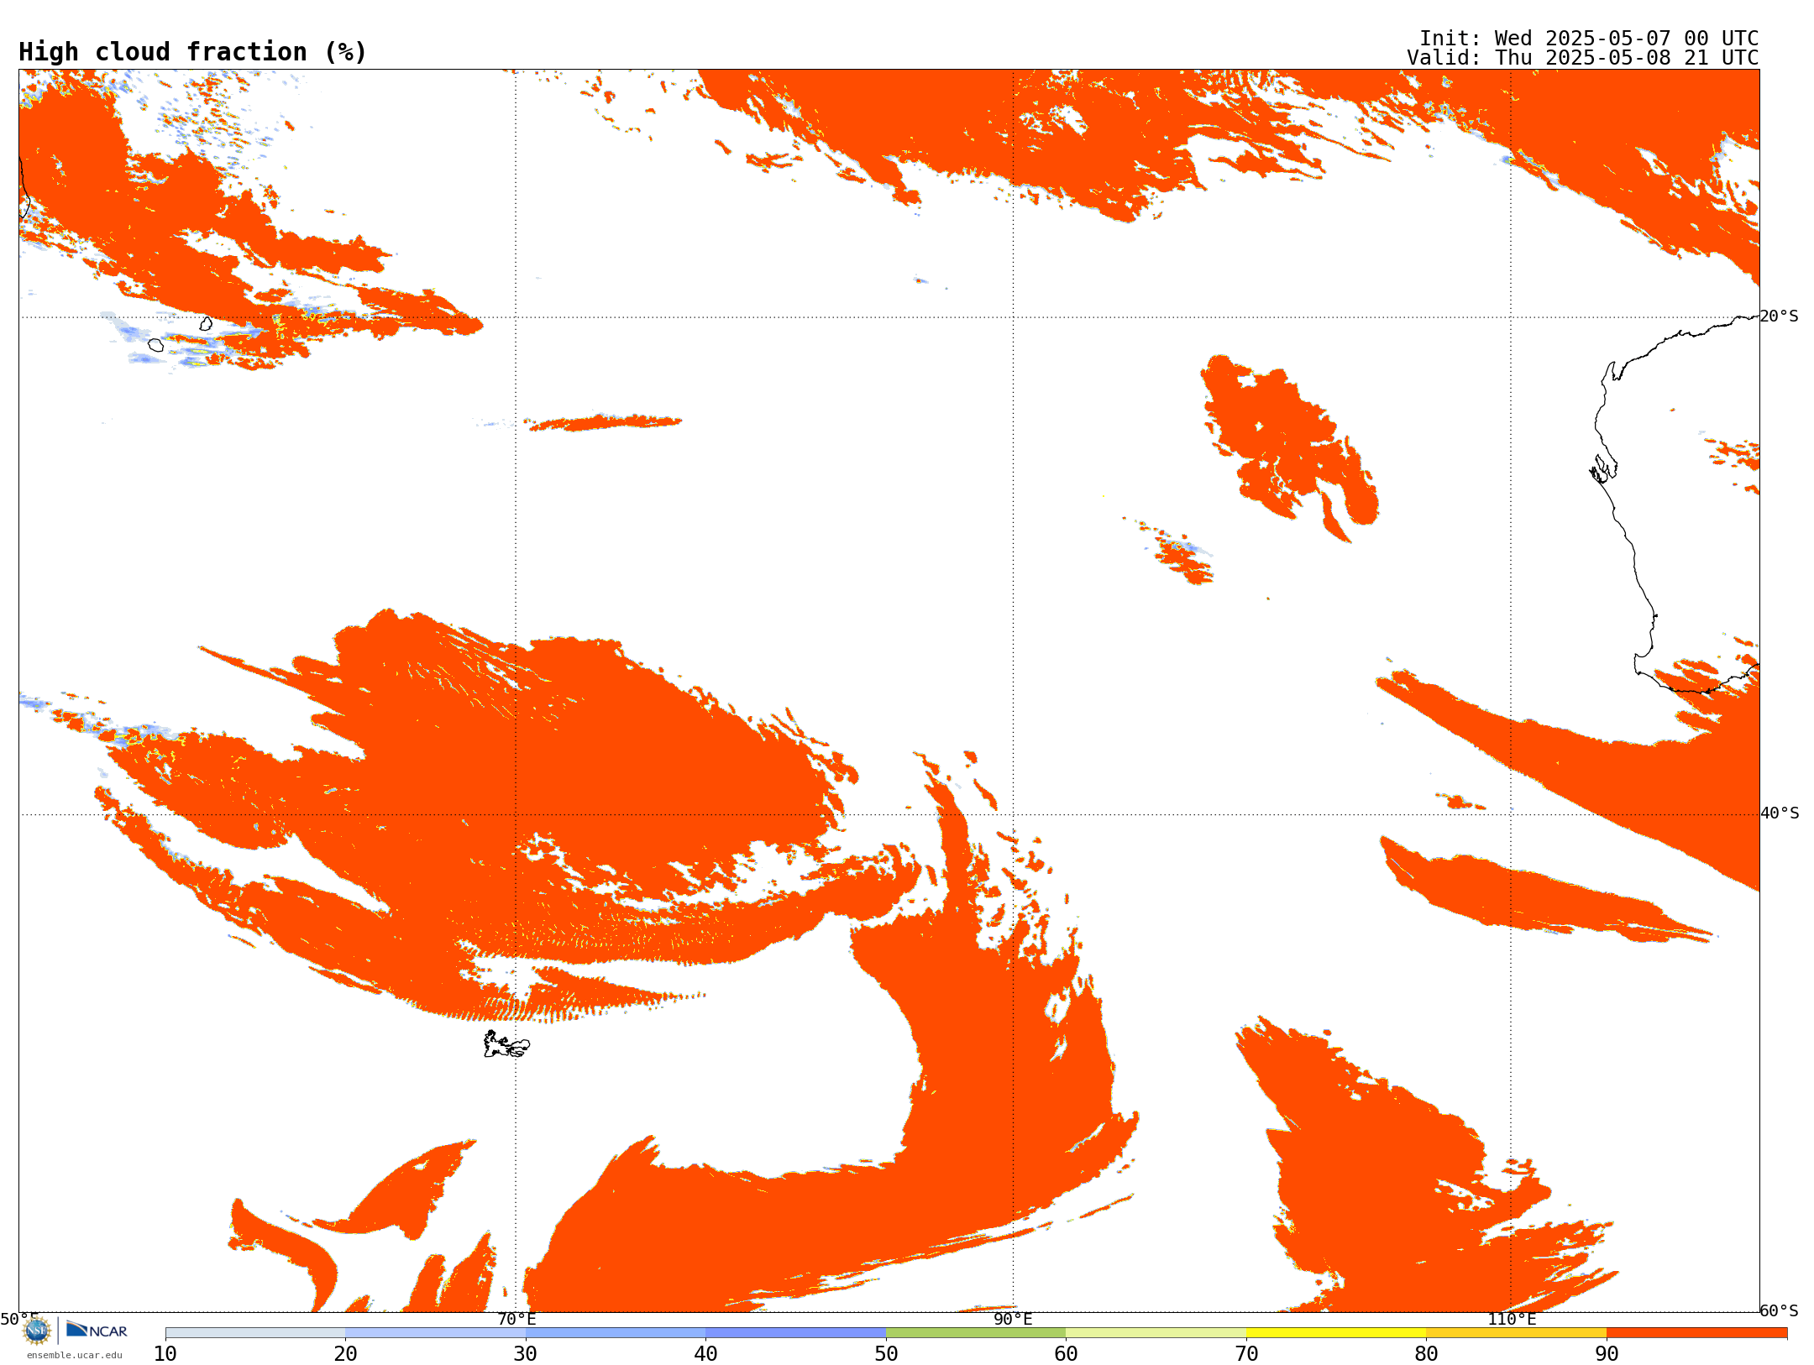Click the Réunion island outline below 20°S
The height and width of the screenshot is (1365, 1814).
[x=155, y=344]
